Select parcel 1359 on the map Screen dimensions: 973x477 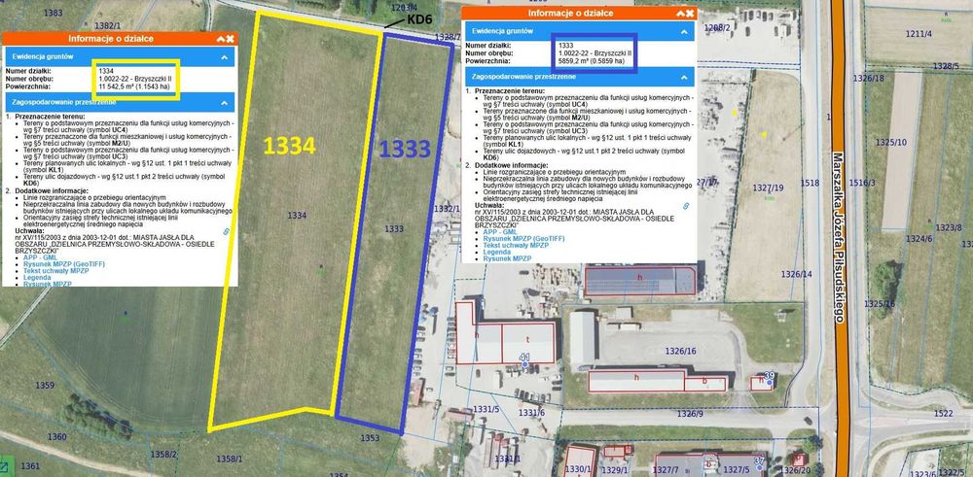pos(45,386)
